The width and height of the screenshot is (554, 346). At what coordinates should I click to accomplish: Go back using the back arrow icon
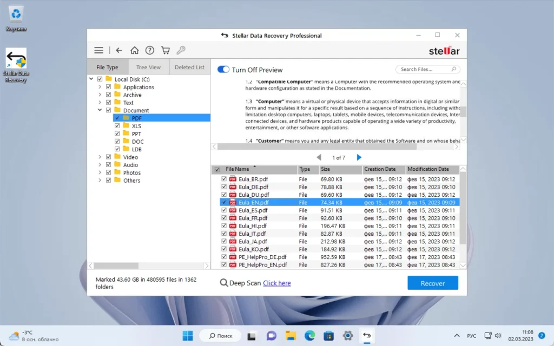(x=119, y=50)
